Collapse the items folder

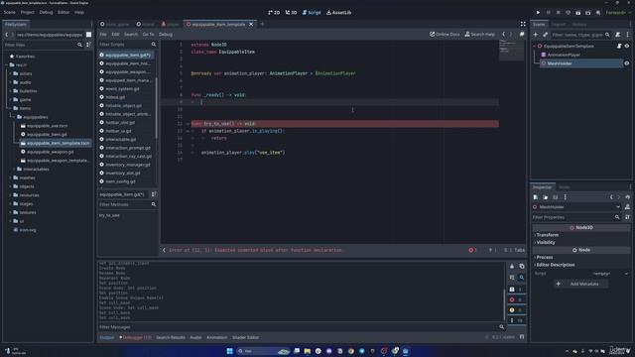11,108
